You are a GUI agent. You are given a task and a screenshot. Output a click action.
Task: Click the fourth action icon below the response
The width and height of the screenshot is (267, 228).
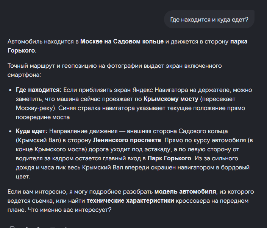(x=53, y=227)
